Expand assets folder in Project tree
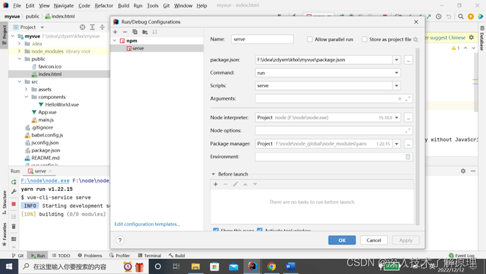Viewport: 486px width, 274px height. click(26, 89)
